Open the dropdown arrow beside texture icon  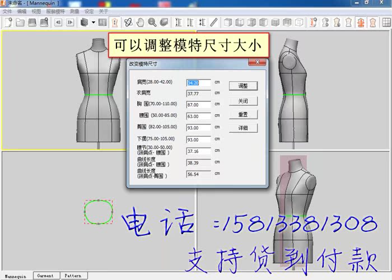point(94,22)
